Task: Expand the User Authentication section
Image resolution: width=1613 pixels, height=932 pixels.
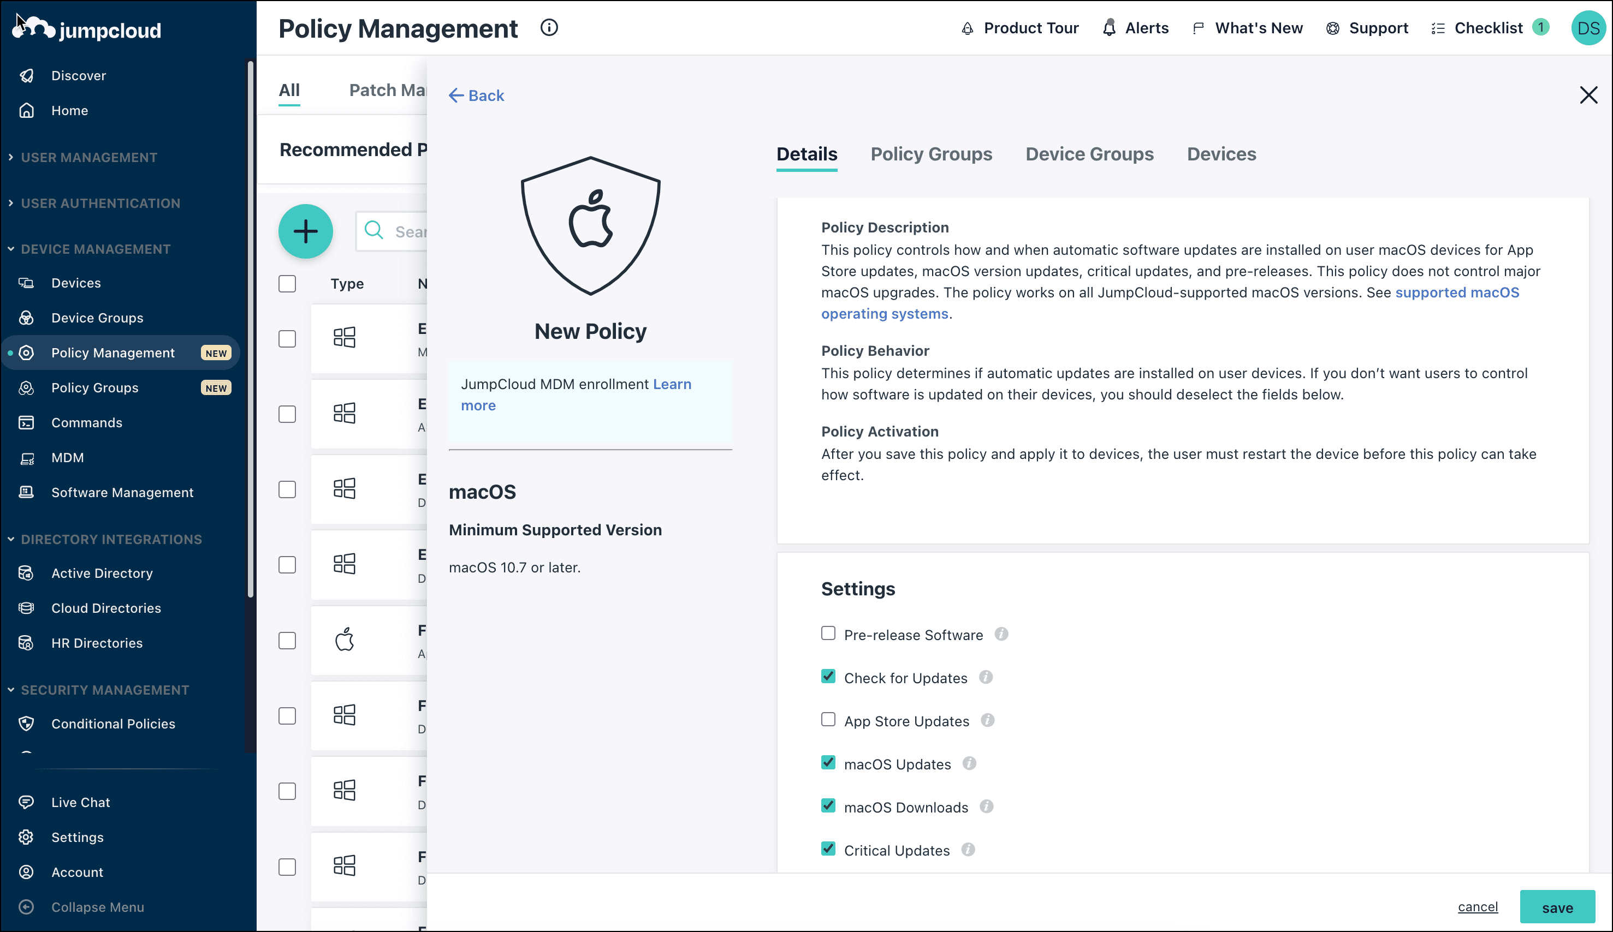Action: (x=94, y=204)
